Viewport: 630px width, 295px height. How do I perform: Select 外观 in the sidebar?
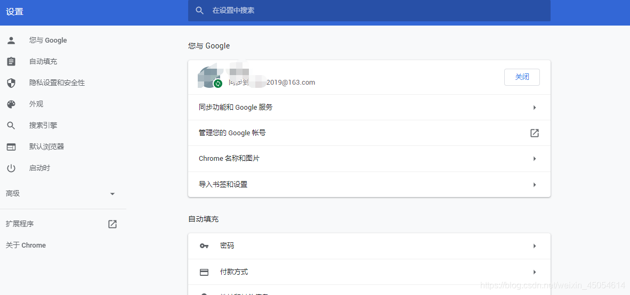pyautogui.click(x=36, y=104)
